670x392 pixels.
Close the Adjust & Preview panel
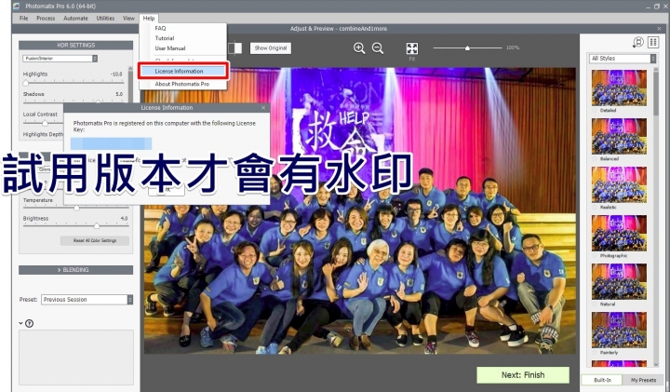tap(659, 29)
